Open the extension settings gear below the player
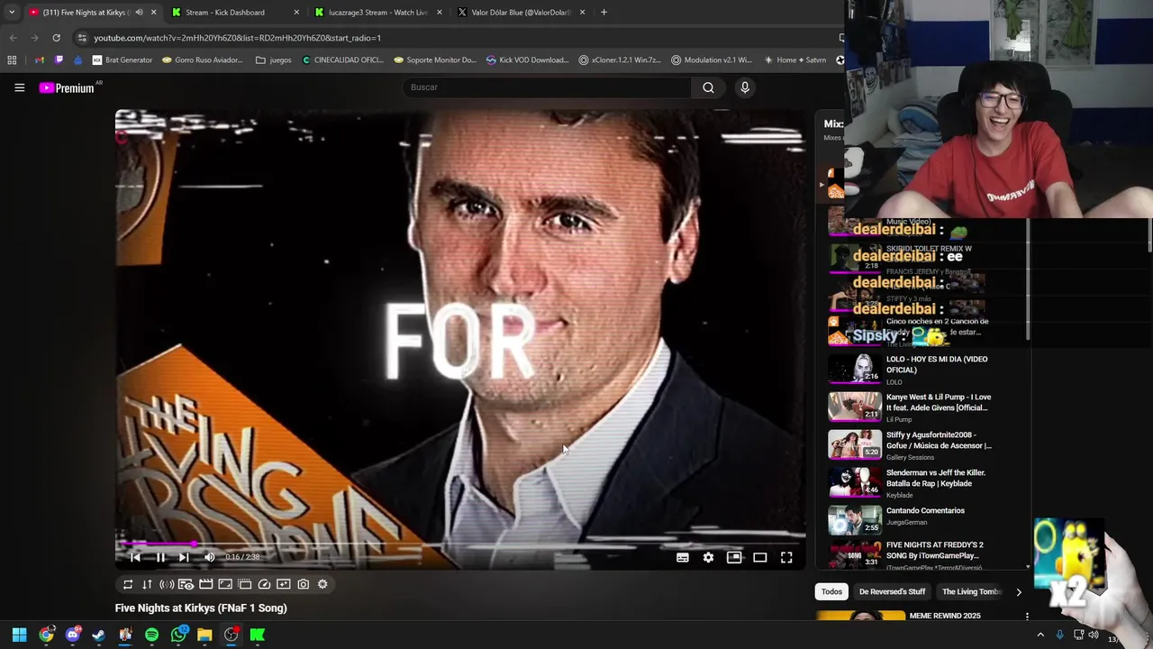 coord(322,584)
